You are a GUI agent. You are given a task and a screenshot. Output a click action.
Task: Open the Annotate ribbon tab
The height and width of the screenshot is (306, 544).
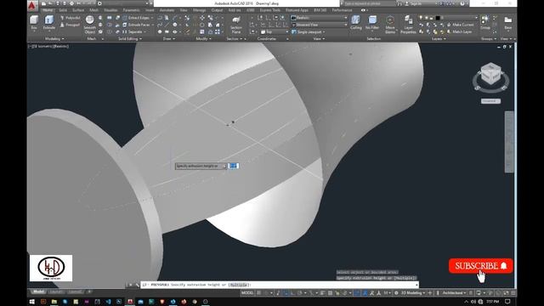point(167,10)
